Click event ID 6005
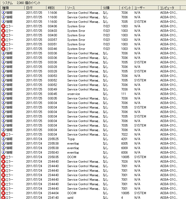The image size is (186, 199). (x=124, y=143)
